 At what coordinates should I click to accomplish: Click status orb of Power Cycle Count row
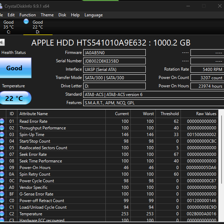pos(2,181)
